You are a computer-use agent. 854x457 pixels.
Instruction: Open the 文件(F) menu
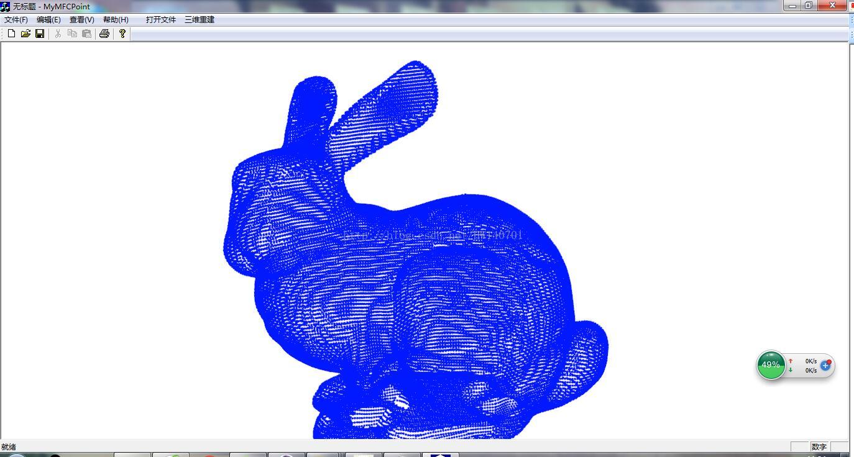(x=16, y=20)
